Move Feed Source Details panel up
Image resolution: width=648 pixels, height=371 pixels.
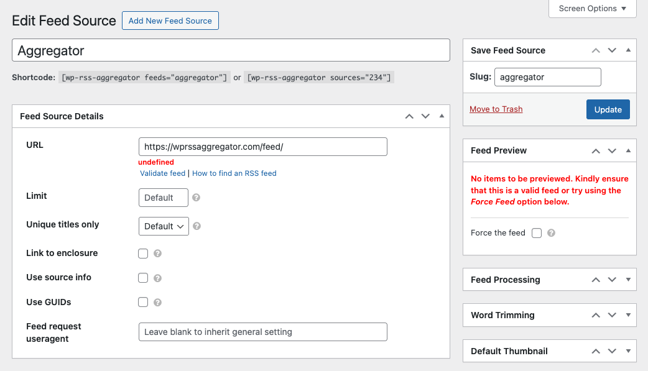click(x=409, y=116)
